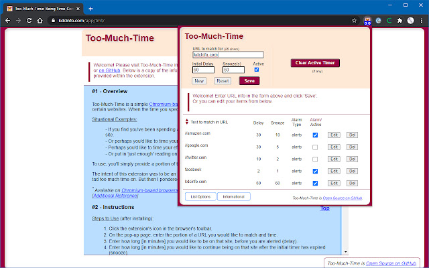Disable the alarm for amazon.com
This screenshot has height=268, width=429.
315,135
